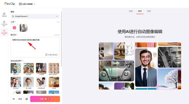Select the 创作 tab
The image size is (189, 104).
[x=140, y=11]
